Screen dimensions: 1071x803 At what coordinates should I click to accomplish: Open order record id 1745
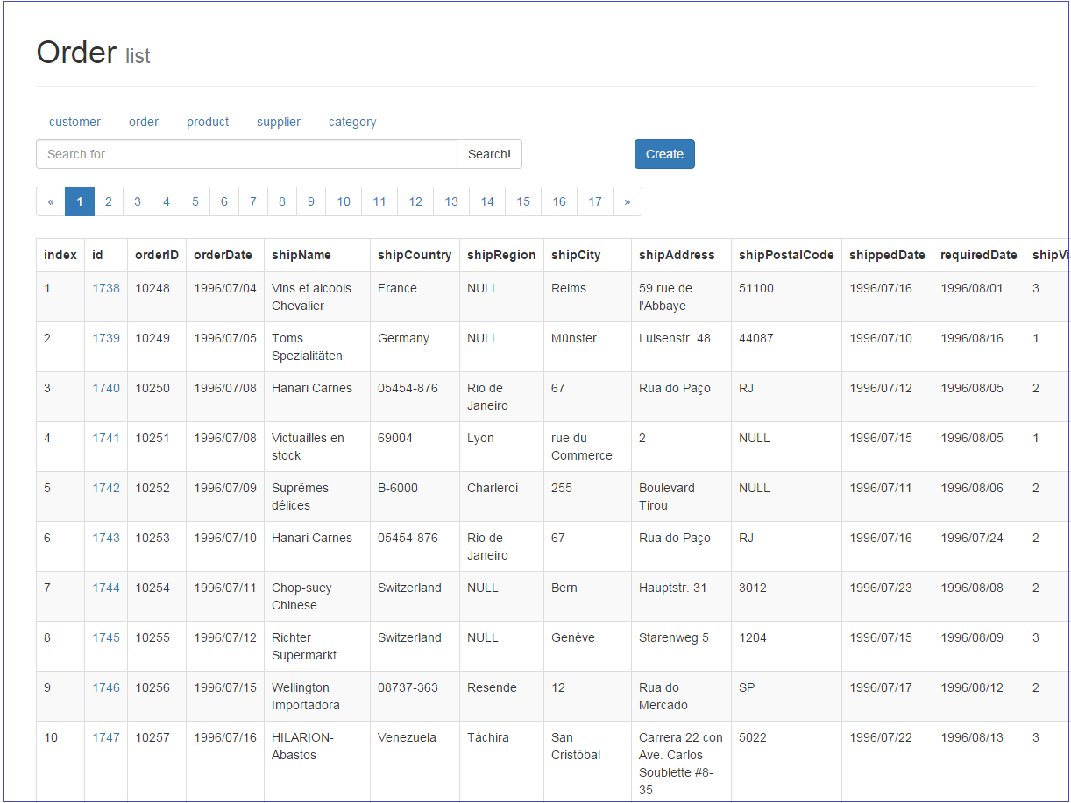click(106, 637)
